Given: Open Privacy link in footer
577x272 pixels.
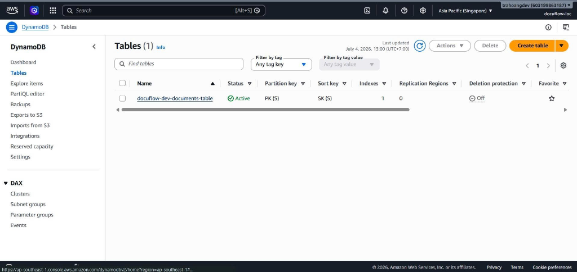Looking at the screenshot, I should tap(494, 268).
